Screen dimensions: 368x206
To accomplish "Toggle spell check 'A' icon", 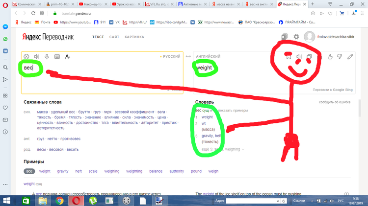I will [x=67, y=56].
